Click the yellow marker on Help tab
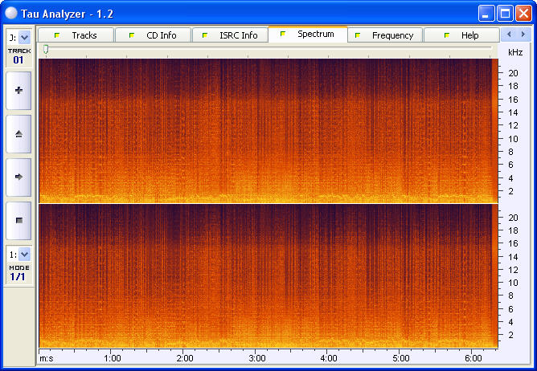The width and height of the screenshot is (537, 371). point(446,35)
